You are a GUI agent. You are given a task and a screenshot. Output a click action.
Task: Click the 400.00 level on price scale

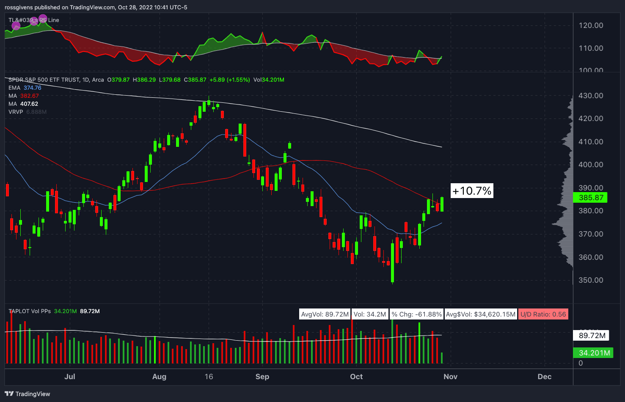(590, 165)
